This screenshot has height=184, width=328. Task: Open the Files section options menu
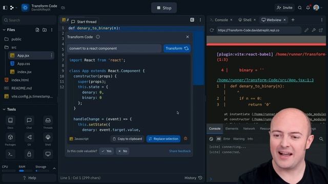click(52, 30)
